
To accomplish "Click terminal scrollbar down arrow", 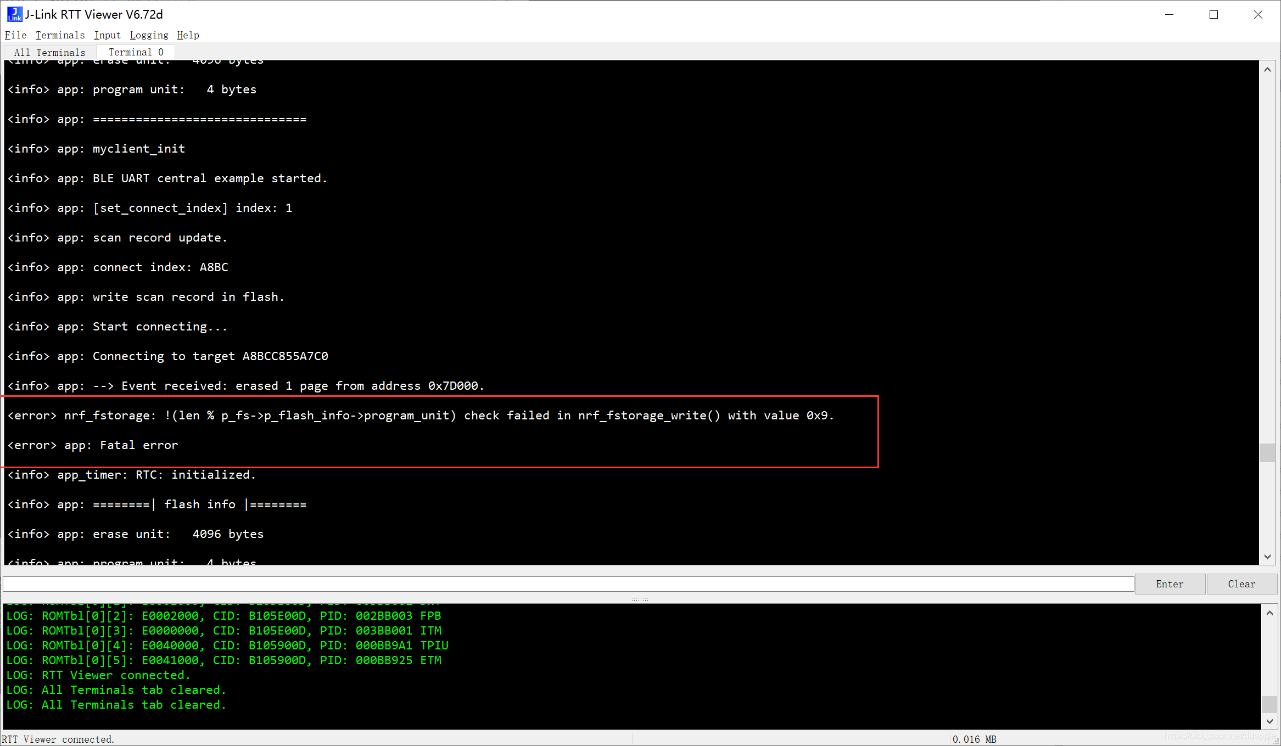I will pos(1267,557).
